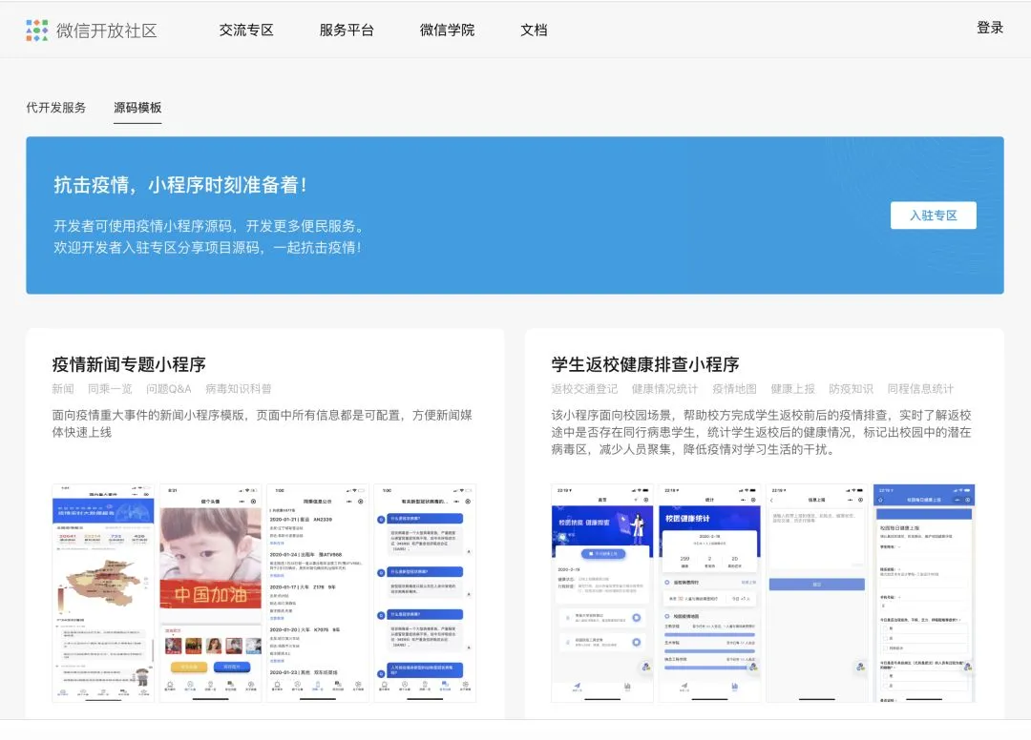The height and width of the screenshot is (740, 1031).
Task: Go to 微信学院 in the top navigation
Action: pyautogui.click(x=447, y=31)
